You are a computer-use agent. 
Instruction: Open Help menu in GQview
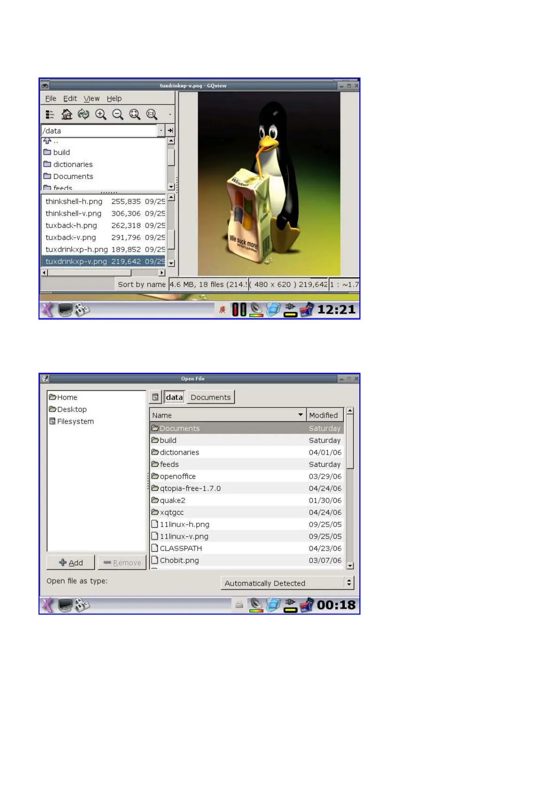114,98
